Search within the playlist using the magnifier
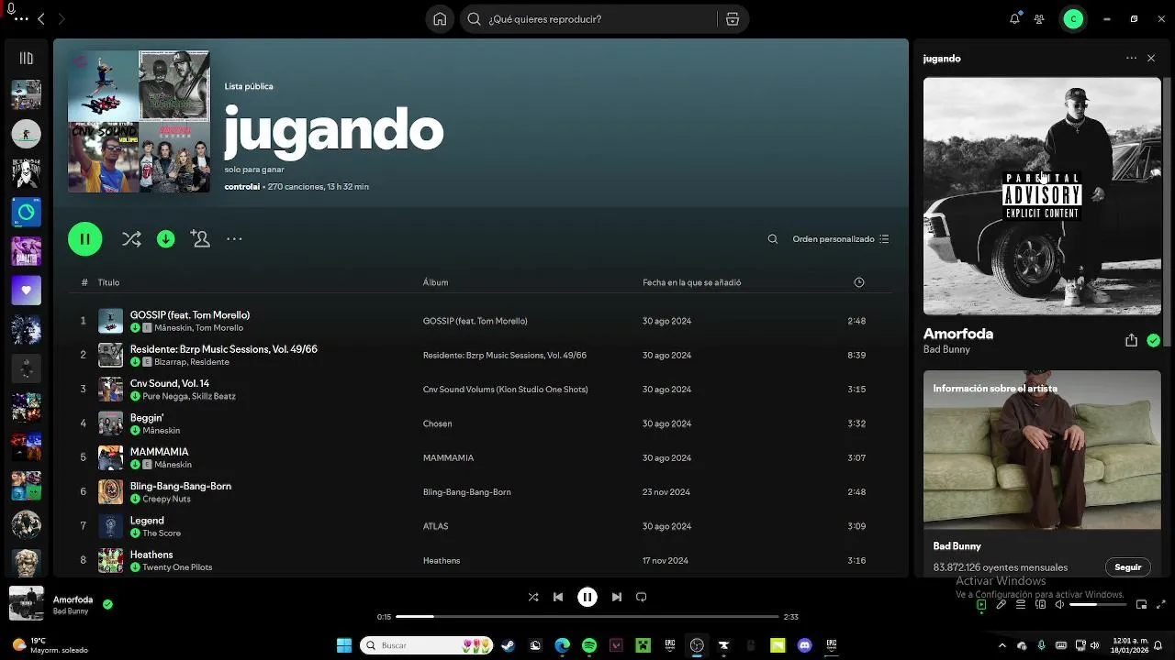1175x660 pixels. [773, 239]
